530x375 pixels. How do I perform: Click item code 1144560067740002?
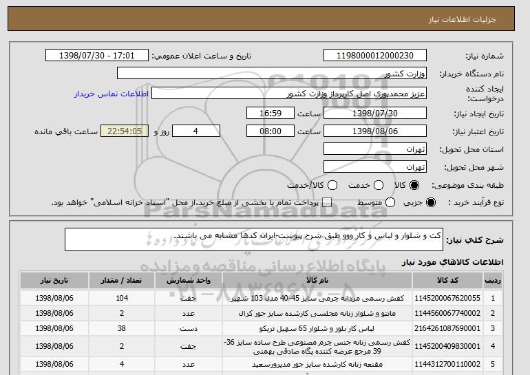pos(447,313)
